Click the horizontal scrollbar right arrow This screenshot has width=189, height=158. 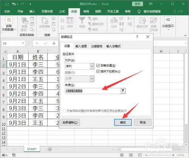coord(182,149)
